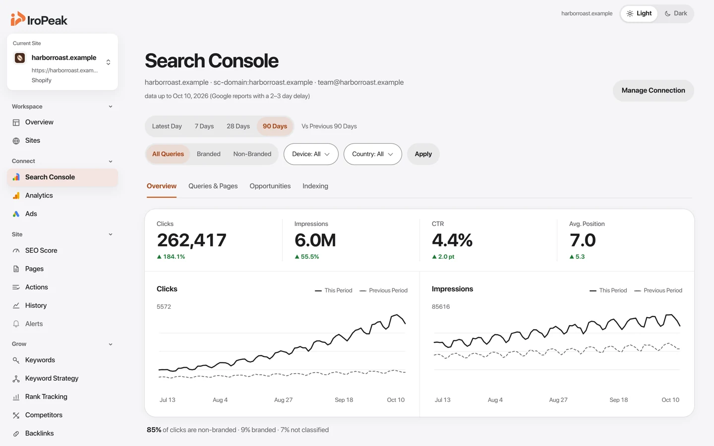Screen dimensions: 714x446
Task: Select the Overview tab under filters
Action: (162, 186)
